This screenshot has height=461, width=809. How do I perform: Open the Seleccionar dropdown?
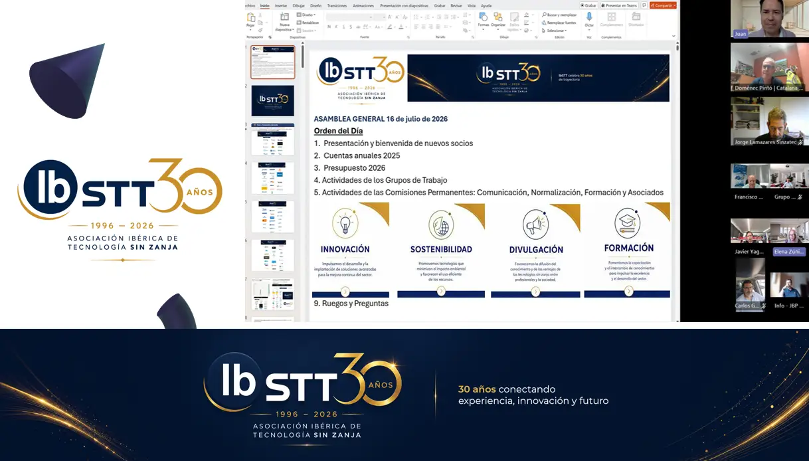coord(555,31)
